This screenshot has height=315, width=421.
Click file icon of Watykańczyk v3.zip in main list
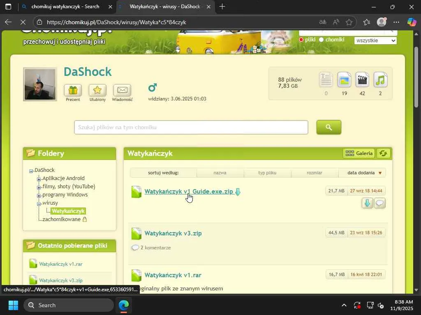[136, 233]
